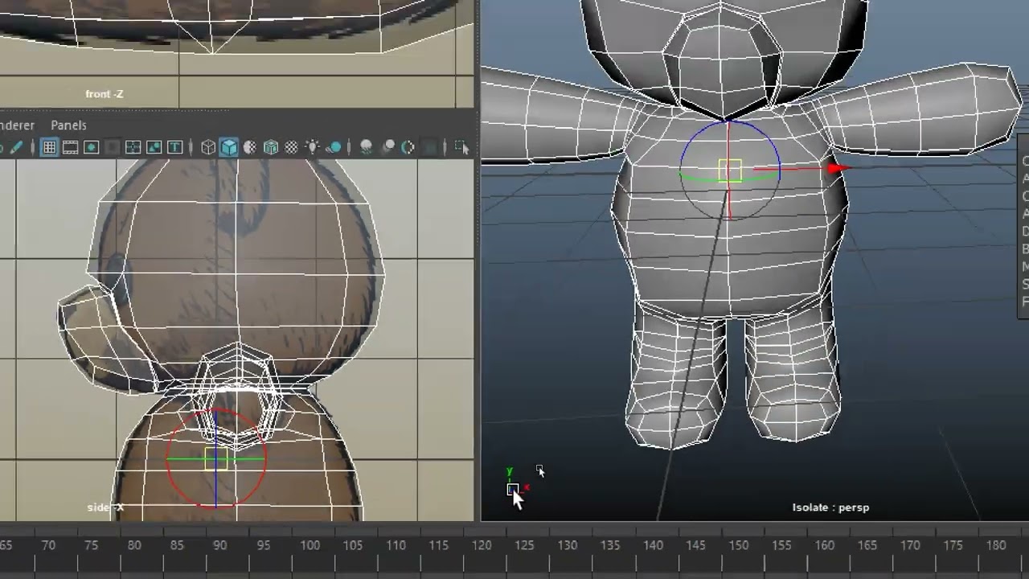Enable Use Default Material icon
Screen dimensions: 1029x579
click(250, 147)
